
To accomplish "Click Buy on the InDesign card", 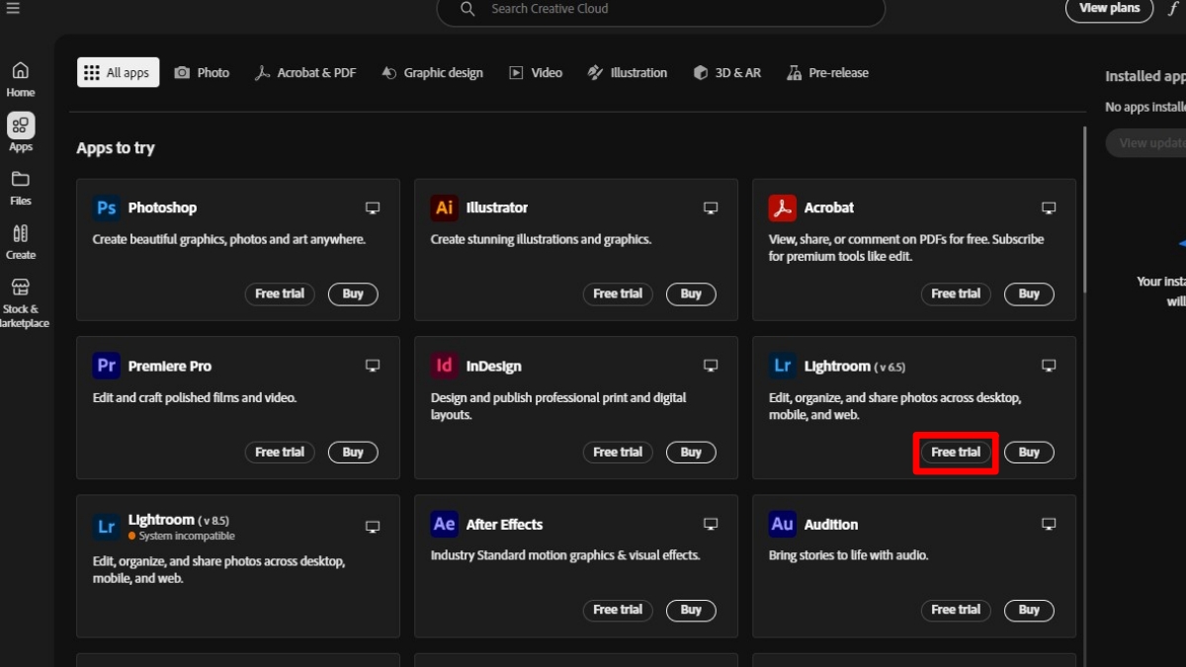I will click(691, 452).
